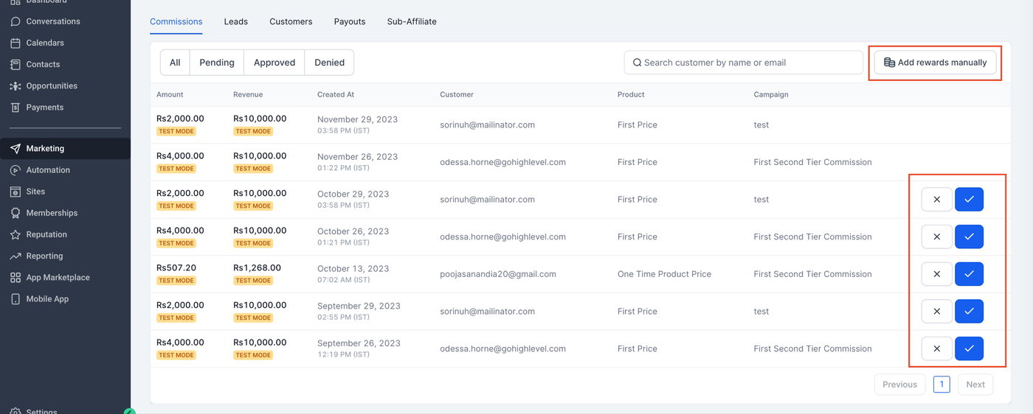The width and height of the screenshot is (1033, 414).
Task: Click Add rewards manually button
Action: [x=935, y=63]
